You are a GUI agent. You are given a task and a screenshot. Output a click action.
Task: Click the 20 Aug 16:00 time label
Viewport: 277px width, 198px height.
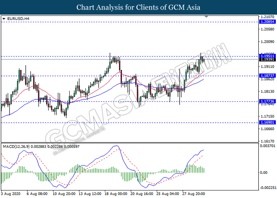pos(142,194)
